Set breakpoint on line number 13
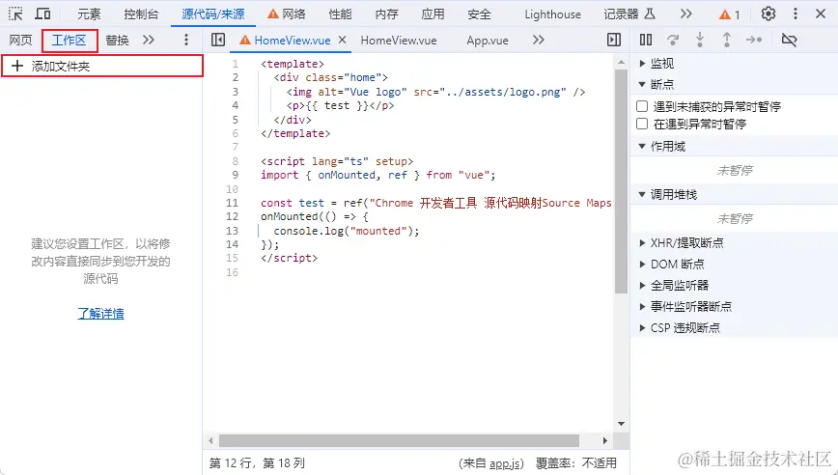 coord(232,231)
